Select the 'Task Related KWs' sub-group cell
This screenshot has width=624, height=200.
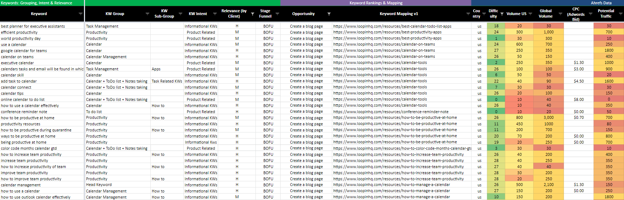coord(167,81)
